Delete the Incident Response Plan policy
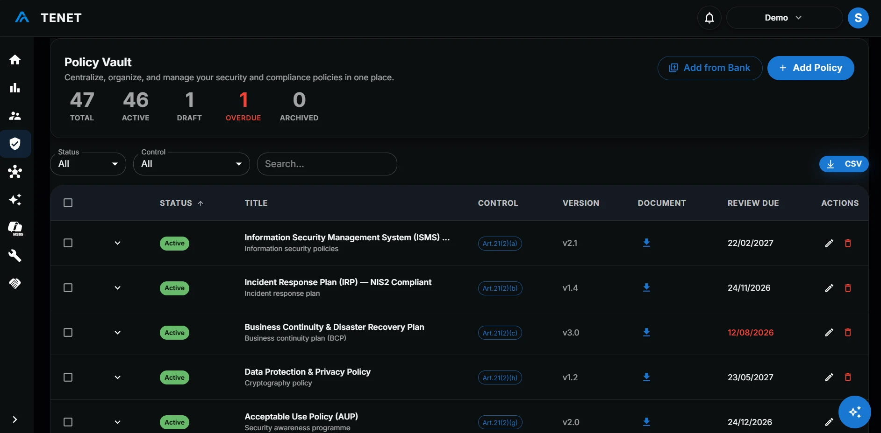 tap(848, 288)
